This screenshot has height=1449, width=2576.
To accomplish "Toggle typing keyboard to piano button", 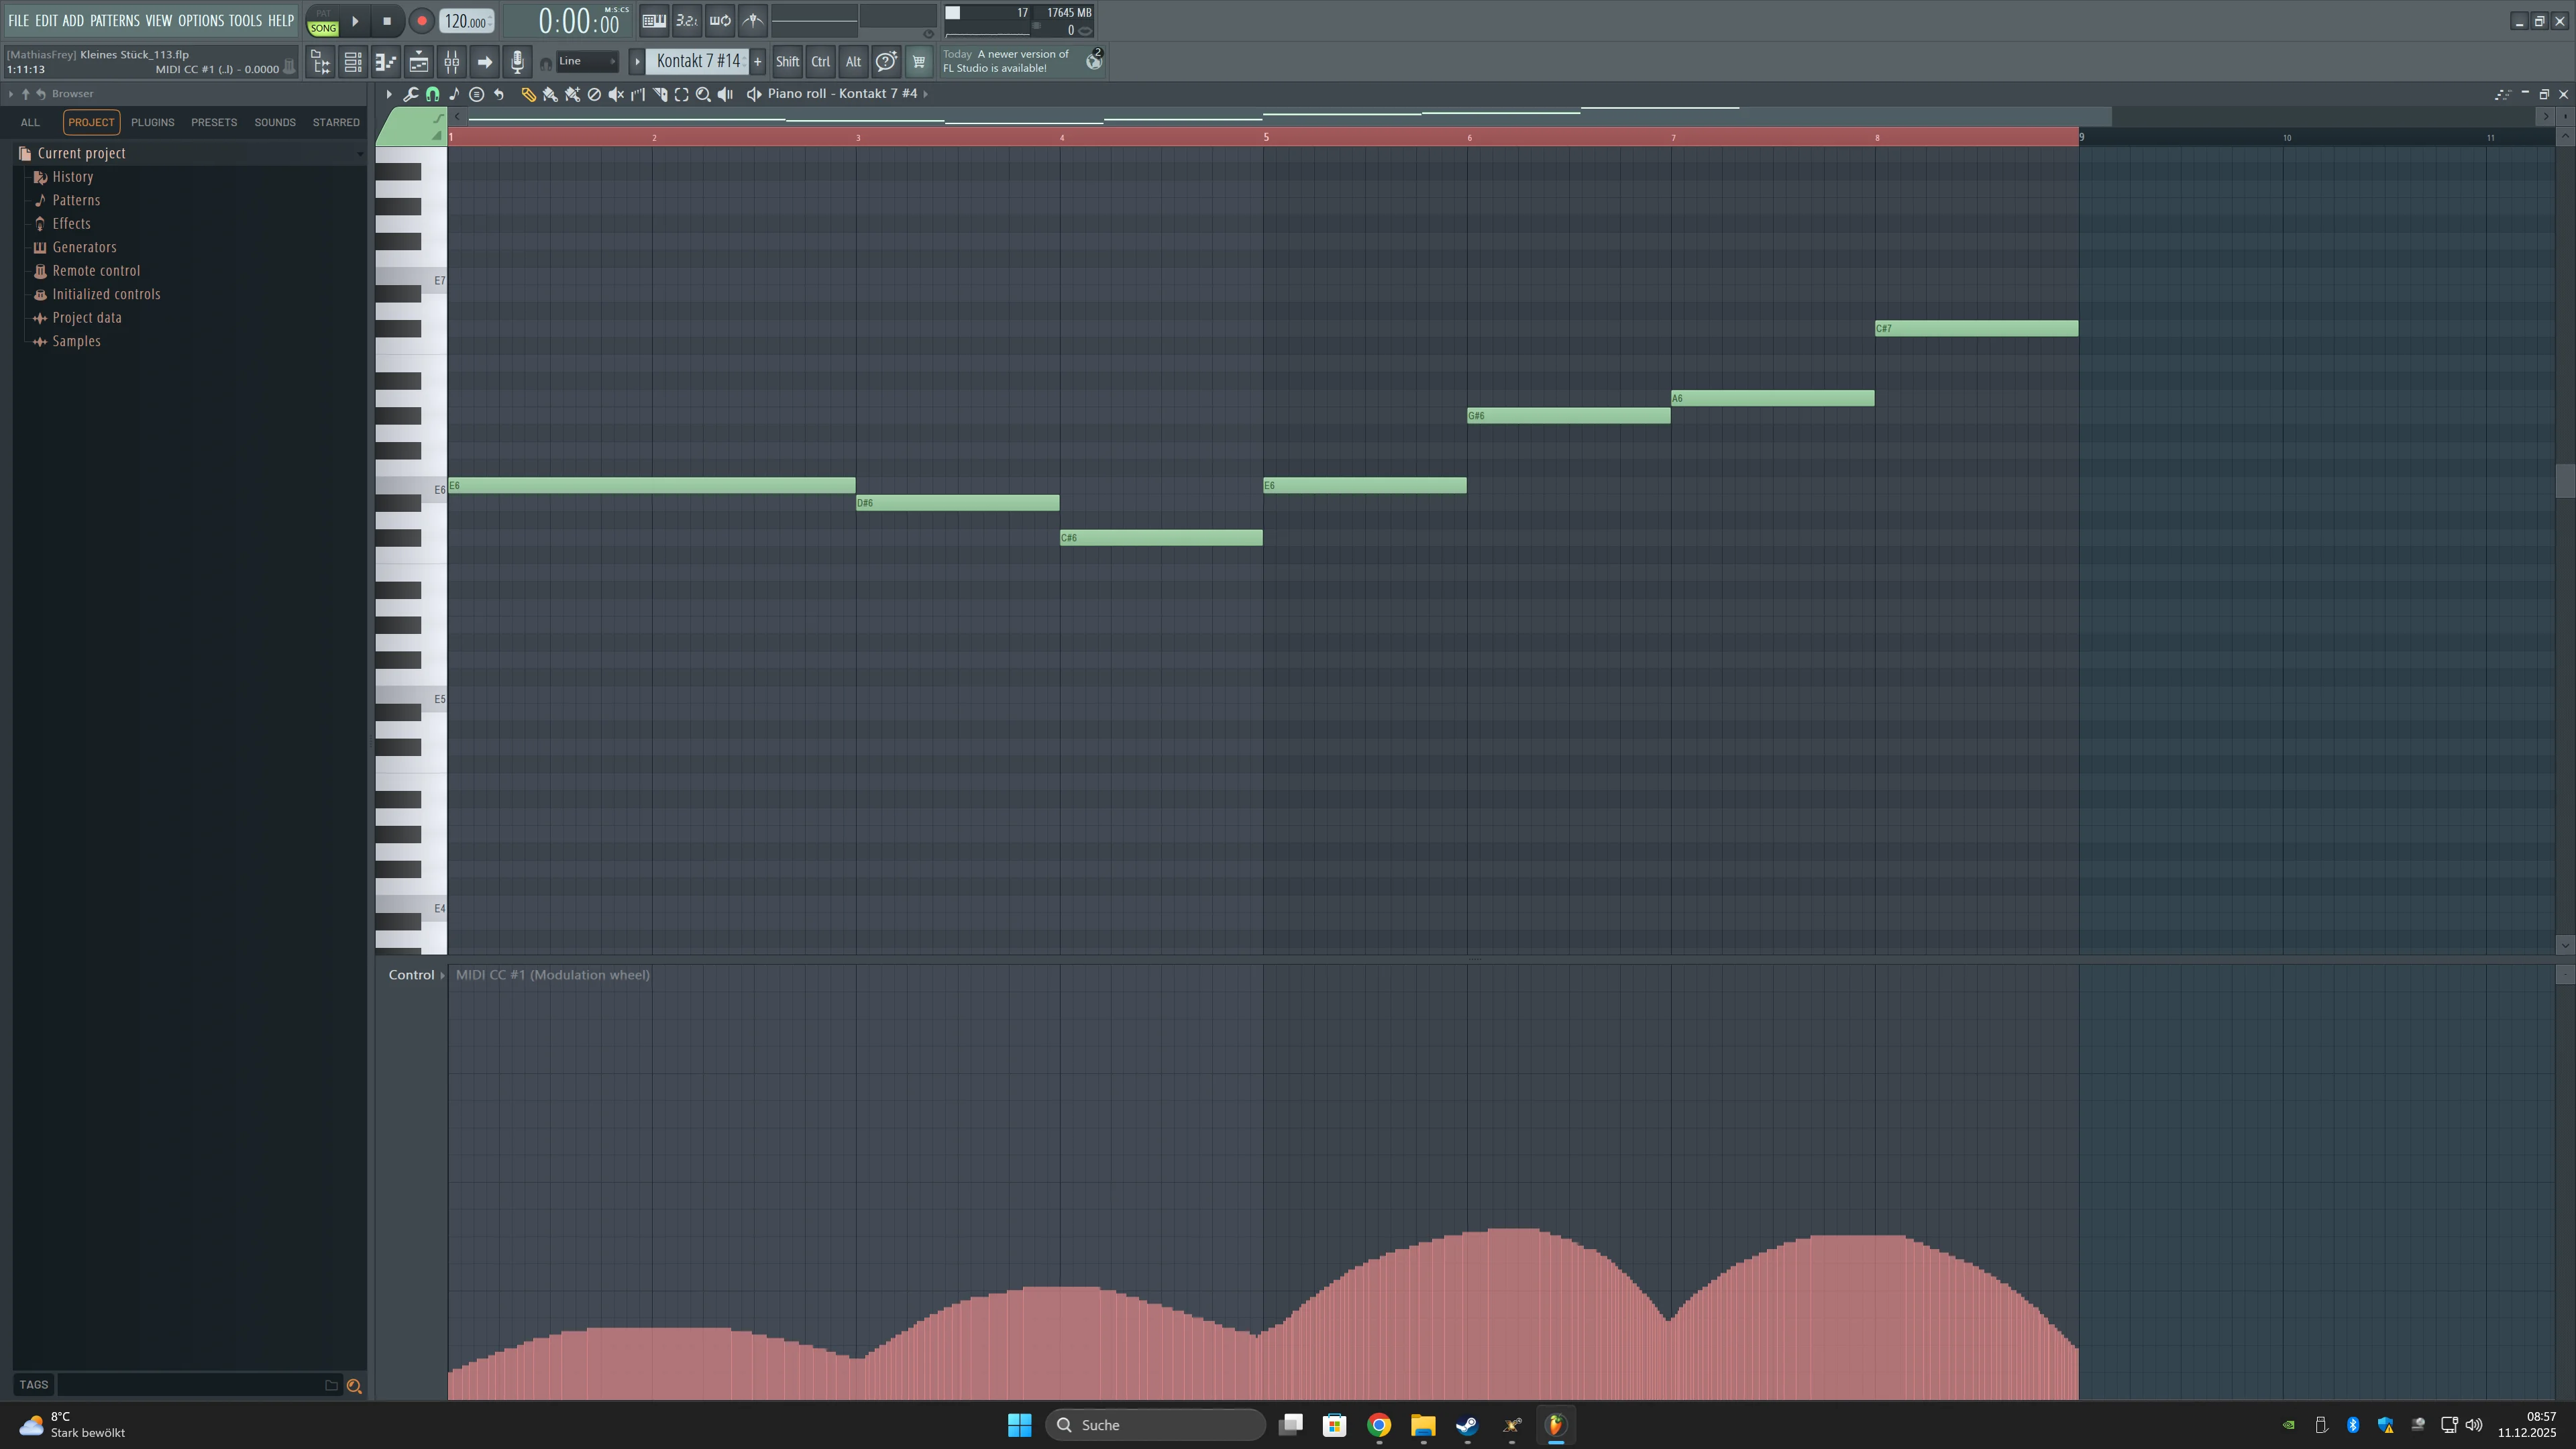I will point(654,20).
